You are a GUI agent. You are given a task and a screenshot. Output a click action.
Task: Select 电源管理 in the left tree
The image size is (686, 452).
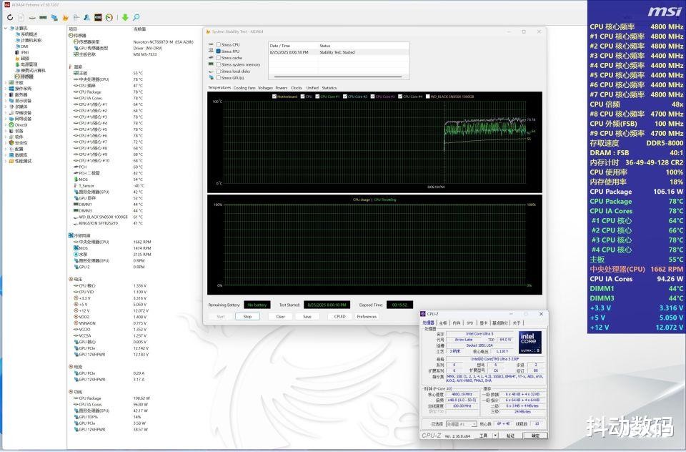(29, 64)
